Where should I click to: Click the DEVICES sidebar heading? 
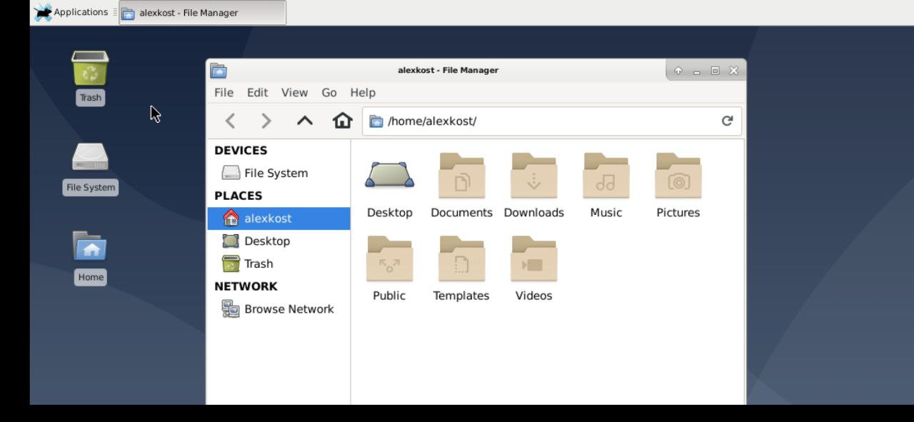[241, 151]
